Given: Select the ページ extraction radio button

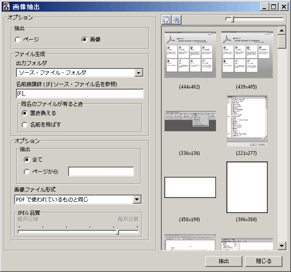Looking at the screenshot, I should (18, 40).
